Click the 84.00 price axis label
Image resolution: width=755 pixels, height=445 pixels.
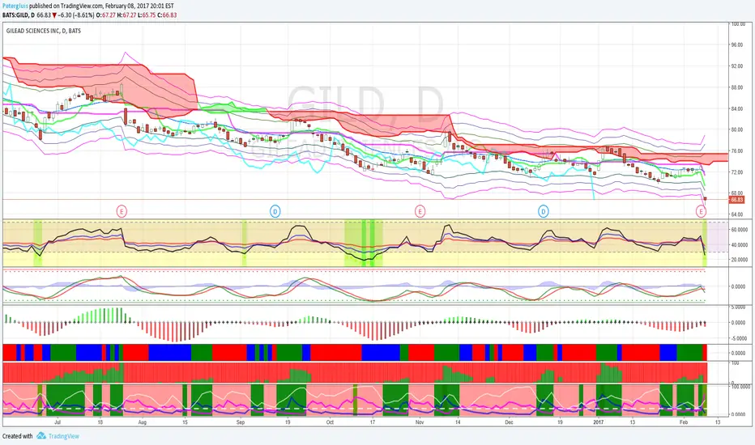(736, 108)
